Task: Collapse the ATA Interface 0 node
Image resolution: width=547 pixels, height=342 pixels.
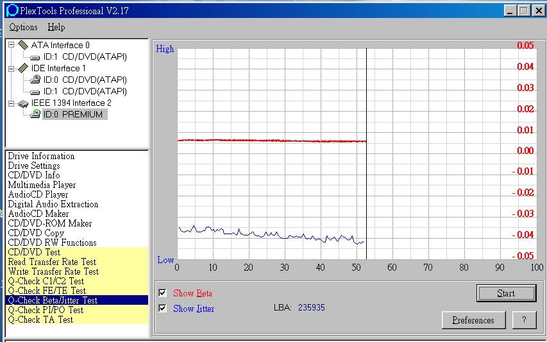Action: tap(11, 45)
